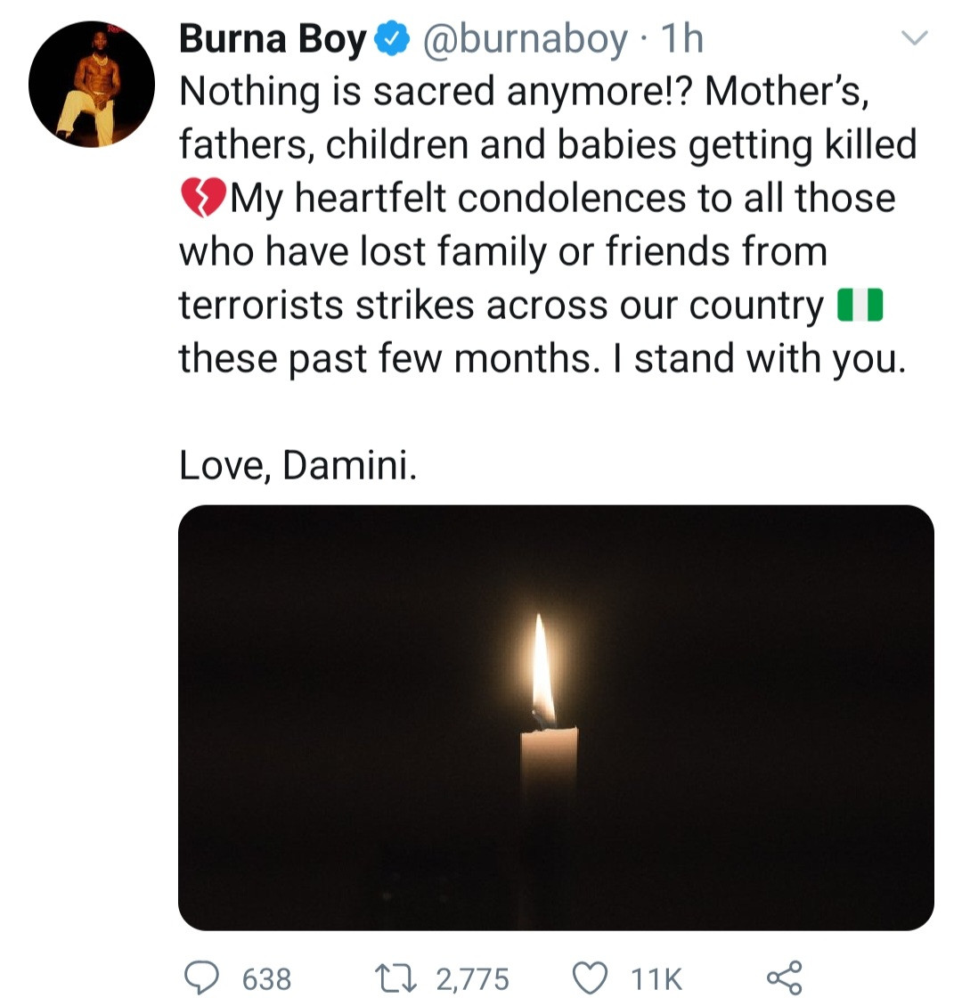The width and height of the screenshot is (962, 1006).
Task: Expand the tweet options chevron
Action: (915, 38)
